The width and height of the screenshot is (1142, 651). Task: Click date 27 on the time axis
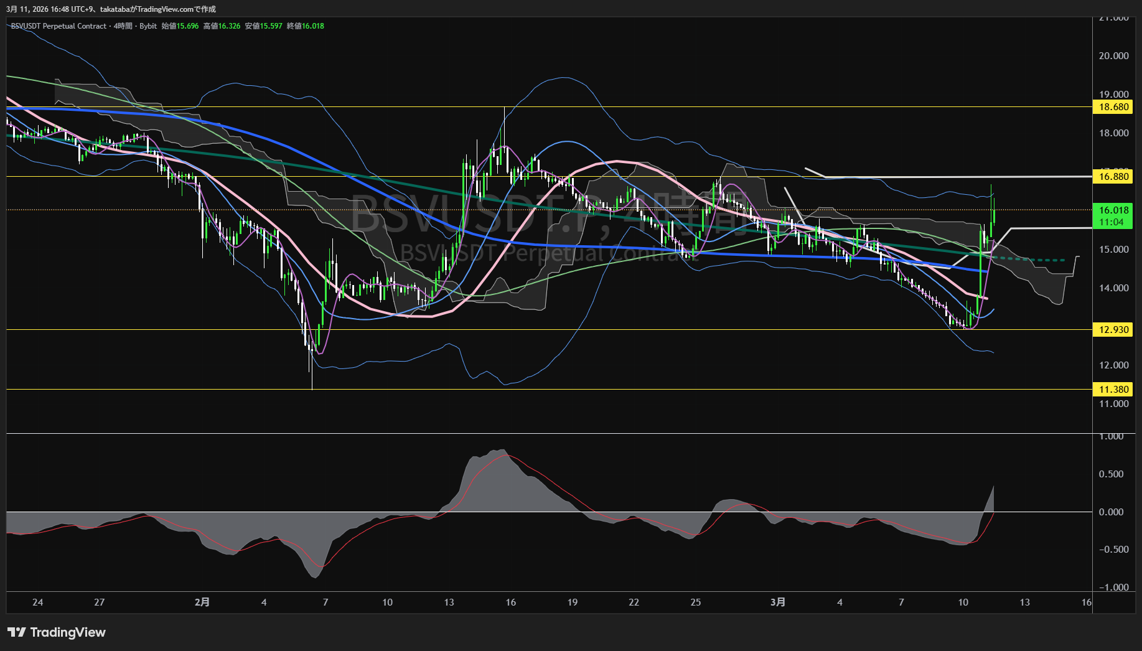pyautogui.click(x=100, y=602)
